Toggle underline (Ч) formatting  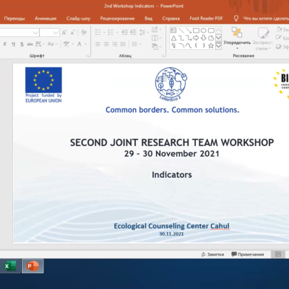(x=13, y=44)
